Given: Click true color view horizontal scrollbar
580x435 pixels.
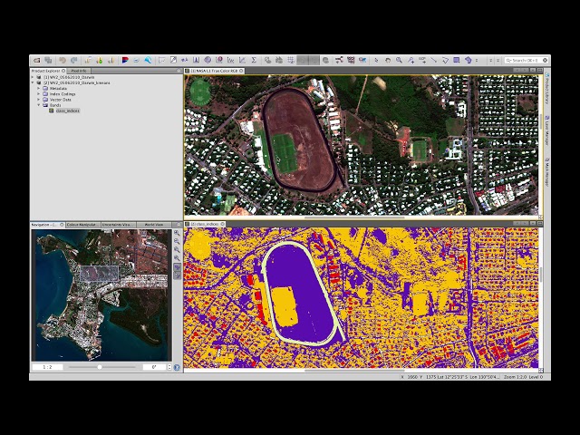Looking at the screenshot, I should point(354,217).
